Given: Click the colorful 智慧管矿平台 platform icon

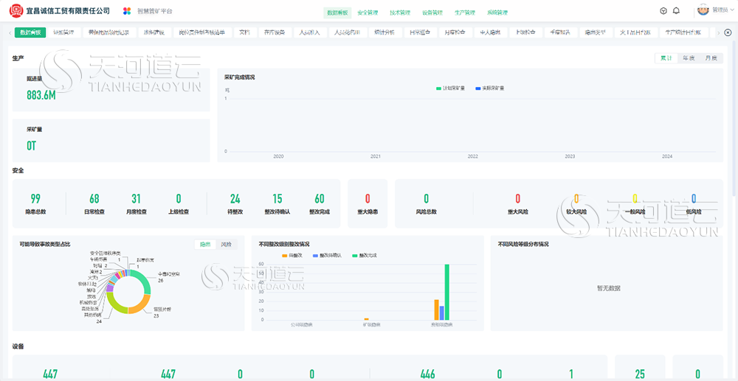Looking at the screenshot, I should click(x=127, y=11).
